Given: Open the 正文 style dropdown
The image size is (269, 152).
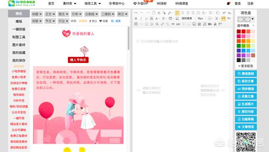Looking at the screenshot, I should point(50,14).
